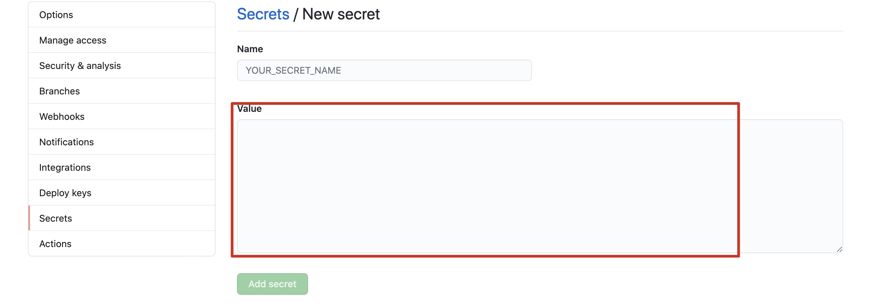Open the Integrations sidebar item
The image size is (883, 306).
pyautogui.click(x=65, y=167)
